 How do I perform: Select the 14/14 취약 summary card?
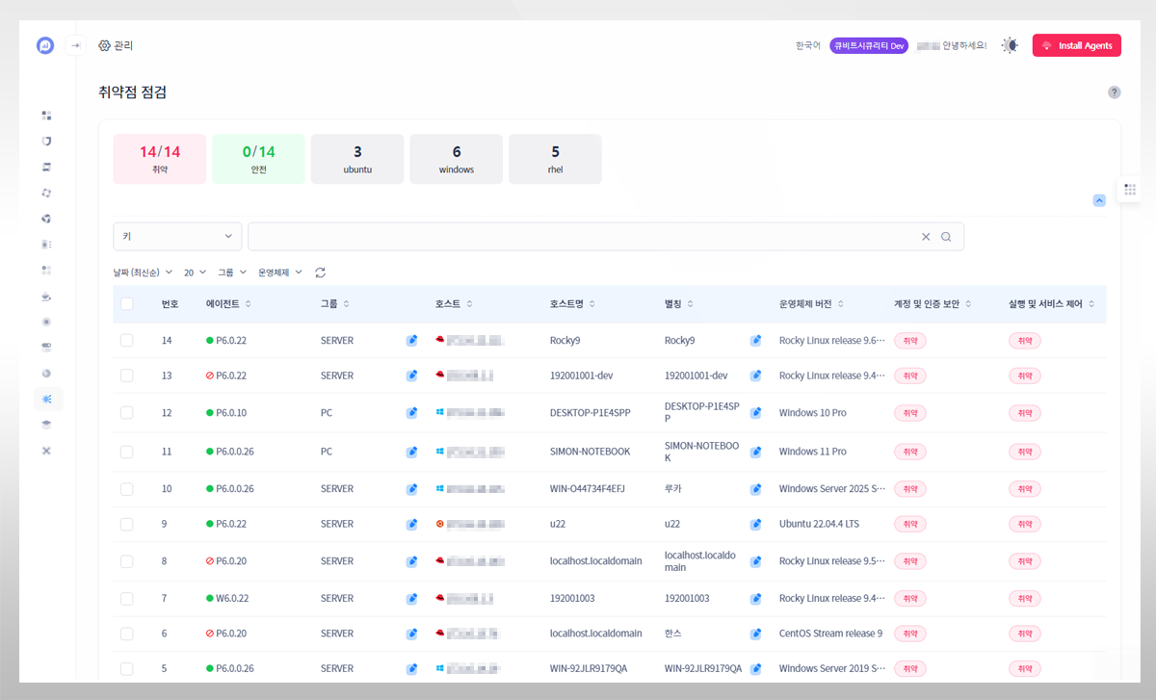(160, 159)
